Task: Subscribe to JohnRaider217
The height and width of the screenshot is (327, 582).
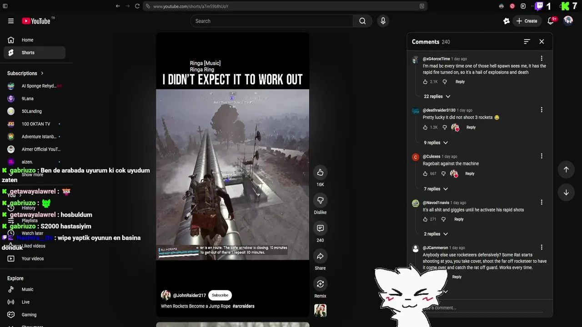Action: [220, 295]
